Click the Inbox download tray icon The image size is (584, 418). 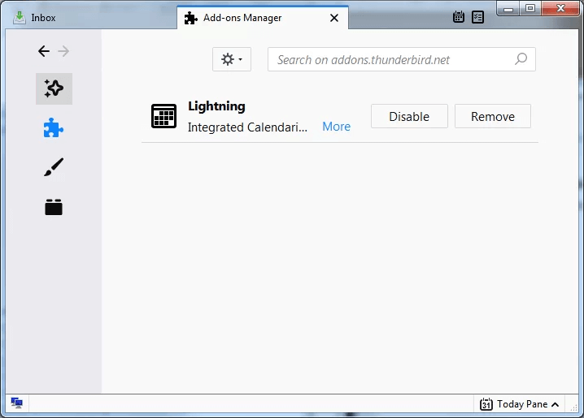pos(20,18)
